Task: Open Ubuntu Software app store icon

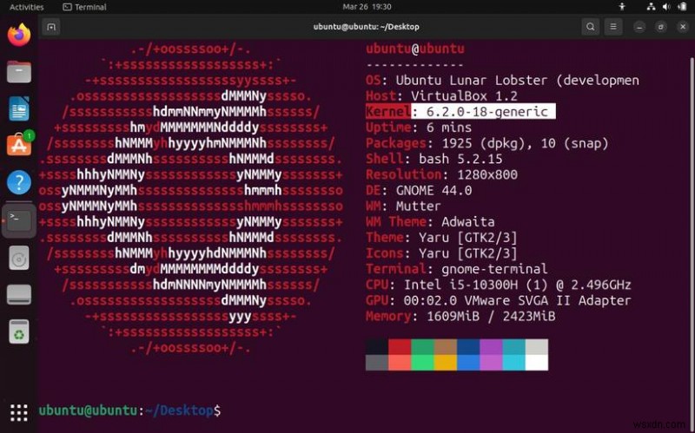Action: tap(19, 145)
